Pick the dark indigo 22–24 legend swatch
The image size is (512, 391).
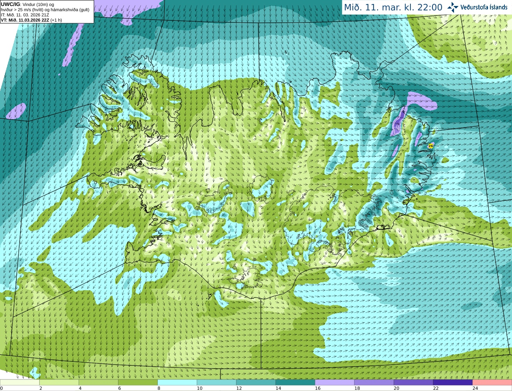[453, 383]
